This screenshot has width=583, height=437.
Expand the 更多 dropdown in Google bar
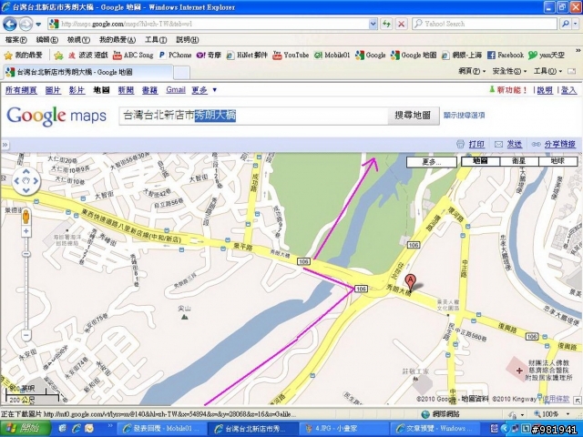(x=204, y=90)
